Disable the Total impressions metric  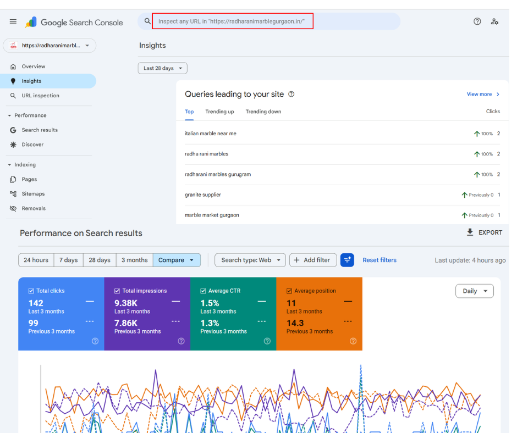coord(117,290)
